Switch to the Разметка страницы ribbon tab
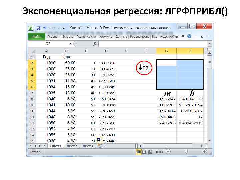240x180 pixels. [x=86, y=37]
